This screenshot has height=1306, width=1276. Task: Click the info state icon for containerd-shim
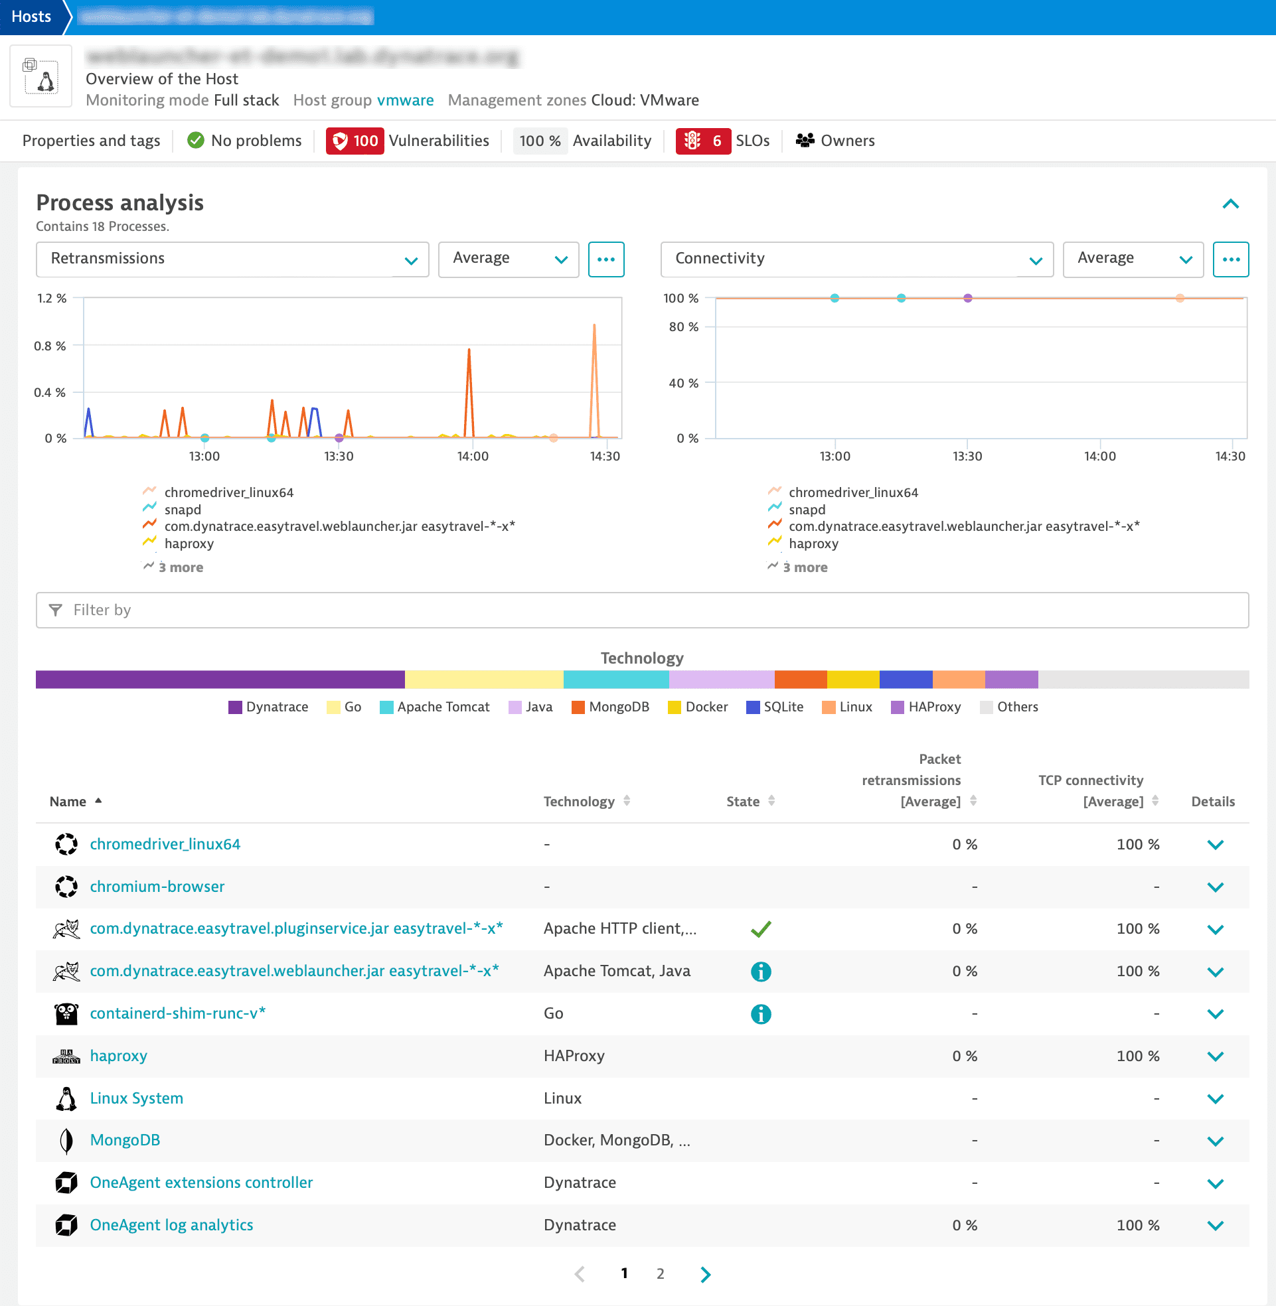pos(761,1014)
